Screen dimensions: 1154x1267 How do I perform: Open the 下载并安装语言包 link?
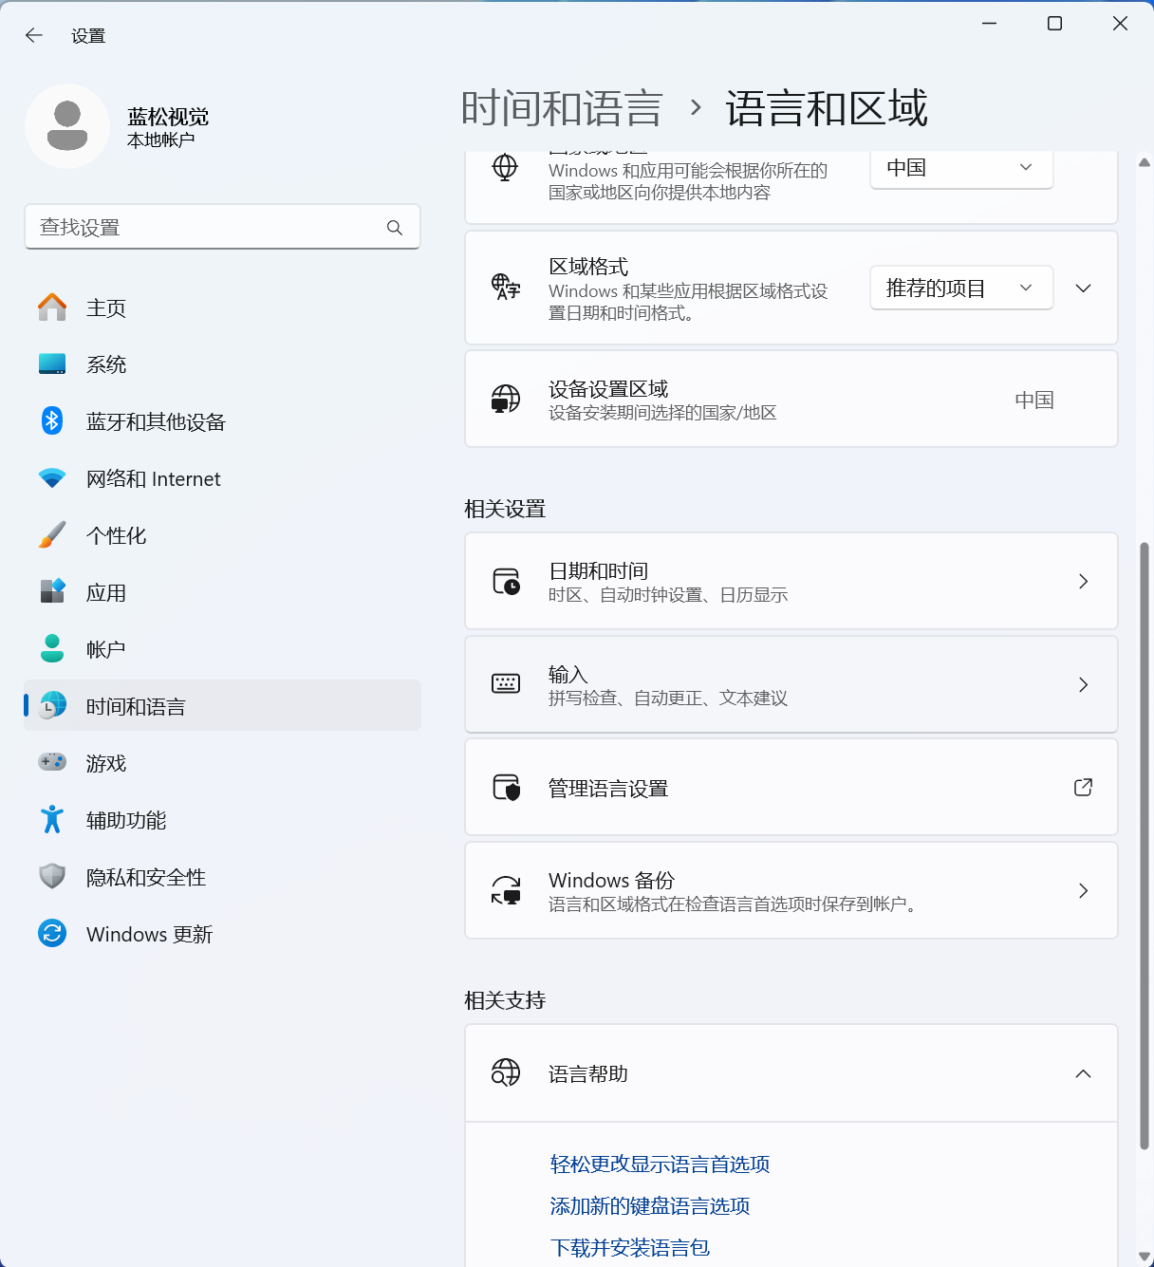click(629, 1247)
